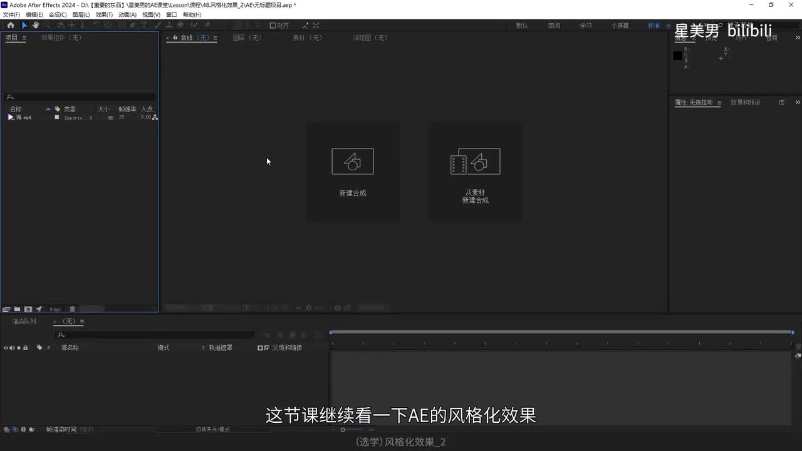Open the 属性 panel menu
802x451 pixels.
click(x=719, y=103)
